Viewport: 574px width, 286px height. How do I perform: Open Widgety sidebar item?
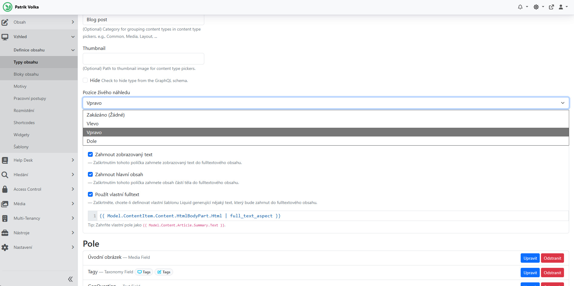[39, 135]
